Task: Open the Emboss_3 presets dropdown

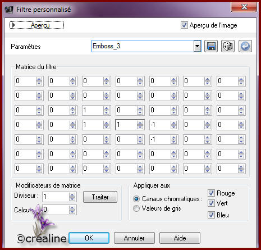Action: (x=197, y=46)
